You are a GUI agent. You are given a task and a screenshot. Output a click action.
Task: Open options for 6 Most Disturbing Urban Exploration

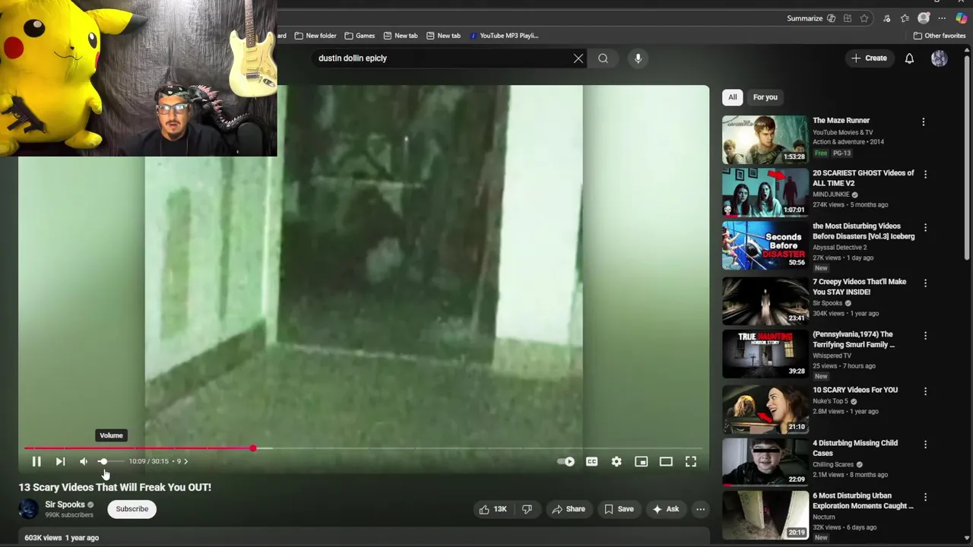tap(925, 497)
